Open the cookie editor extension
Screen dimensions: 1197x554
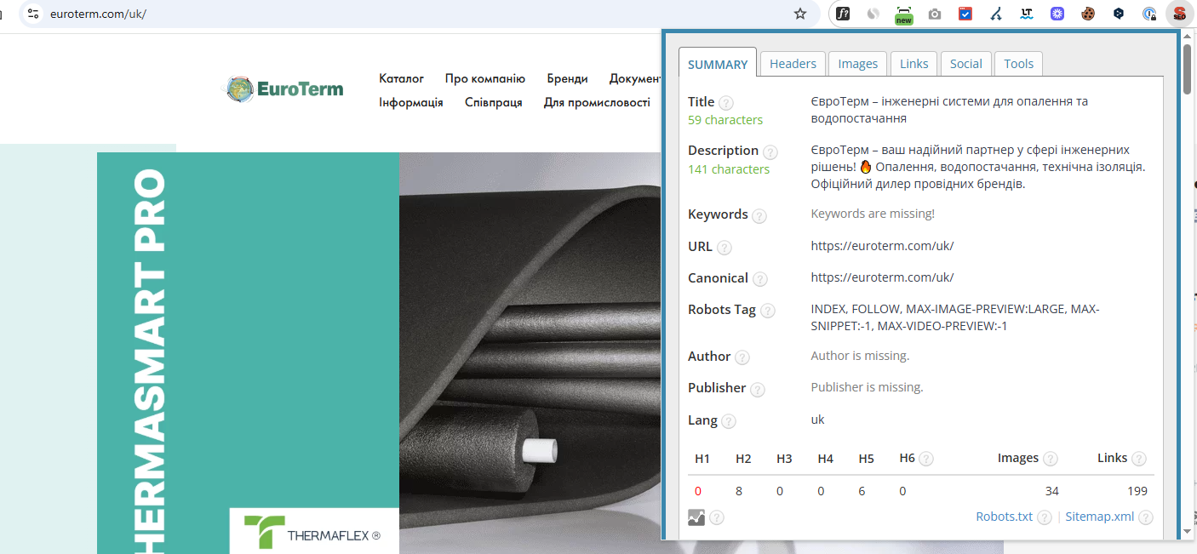pos(1088,14)
